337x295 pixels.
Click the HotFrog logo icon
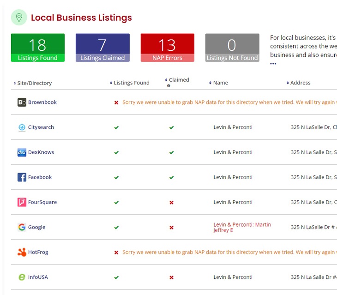click(22, 252)
